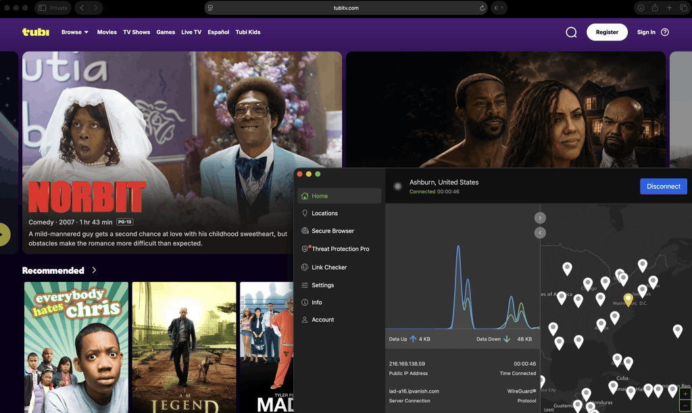This screenshot has width=692, height=413.
Task: Click the Recommended heading link
Action: click(x=53, y=270)
